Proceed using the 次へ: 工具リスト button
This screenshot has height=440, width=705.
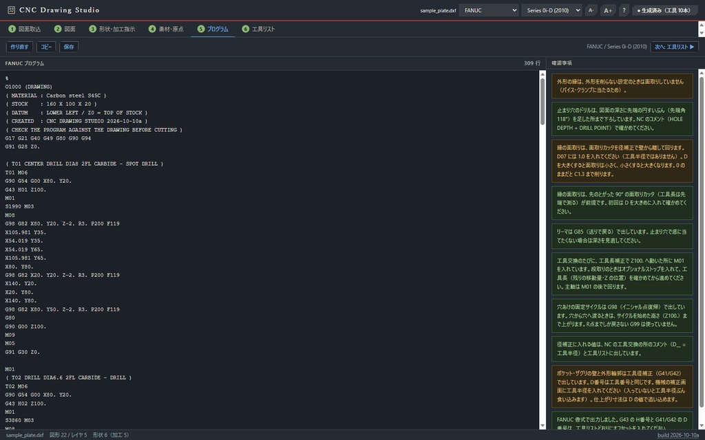coord(675,47)
